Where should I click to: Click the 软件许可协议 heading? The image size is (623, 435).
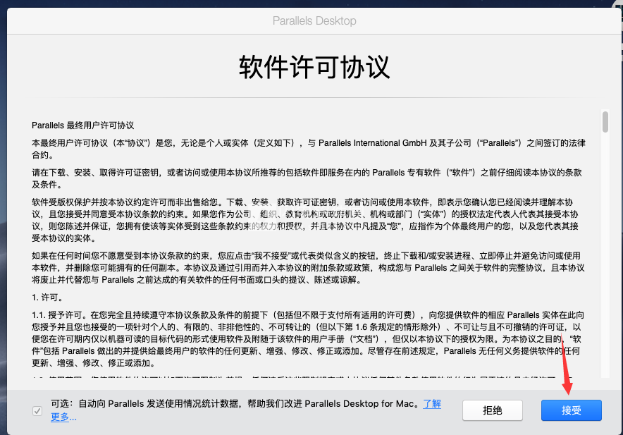pyautogui.click(x=314, y=67)
